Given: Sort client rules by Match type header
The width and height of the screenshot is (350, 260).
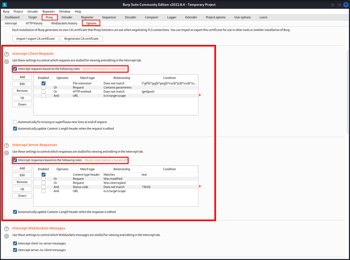Looking at the screenshot, I should click(87, 78).
